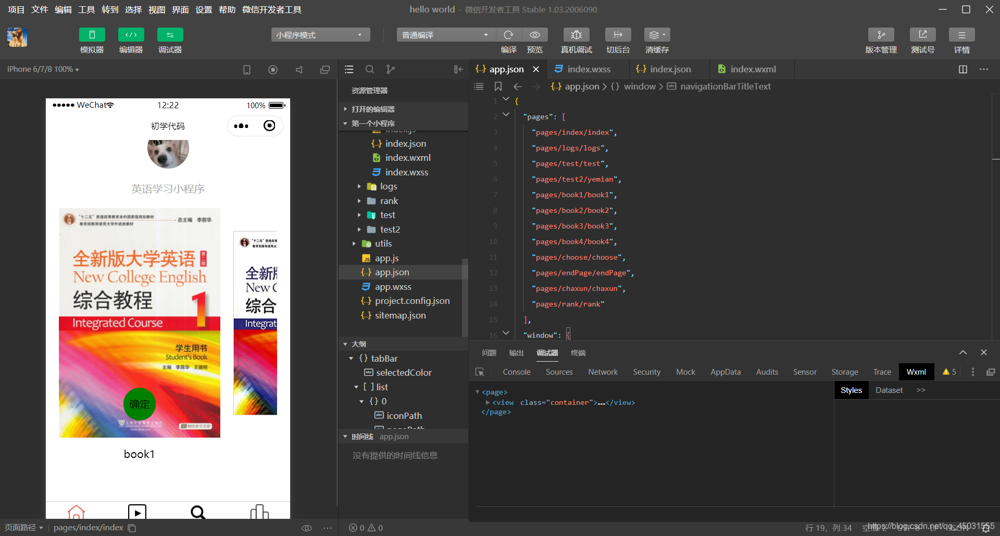
Task: Expand the logs folder
Action: (x=359, y=186)
